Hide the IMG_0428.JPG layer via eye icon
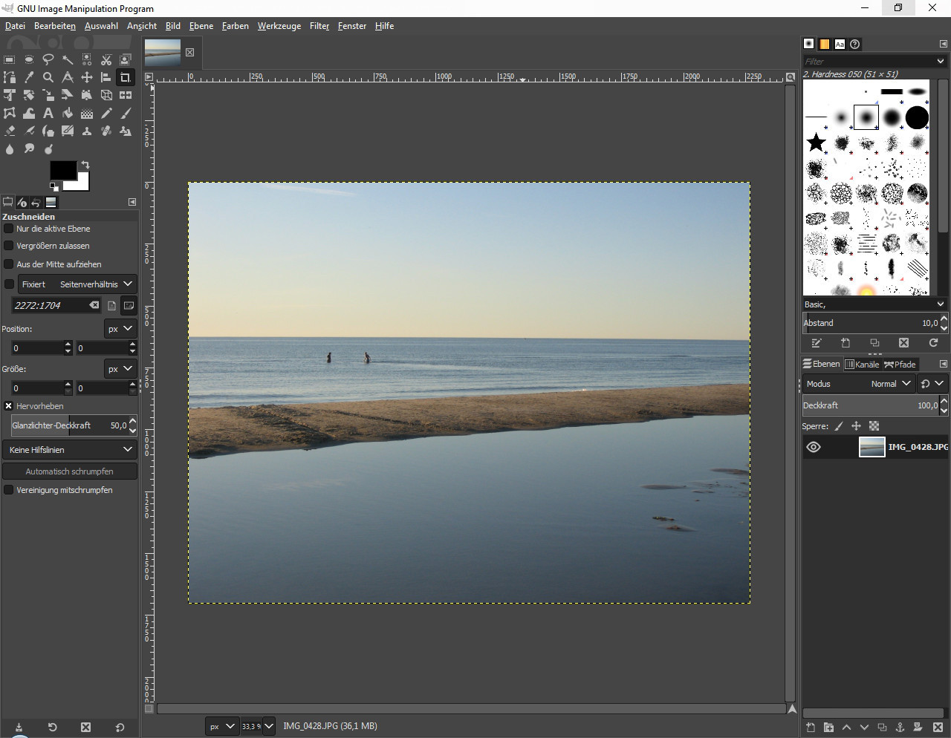Screen dimensions: 951x738 814,447
